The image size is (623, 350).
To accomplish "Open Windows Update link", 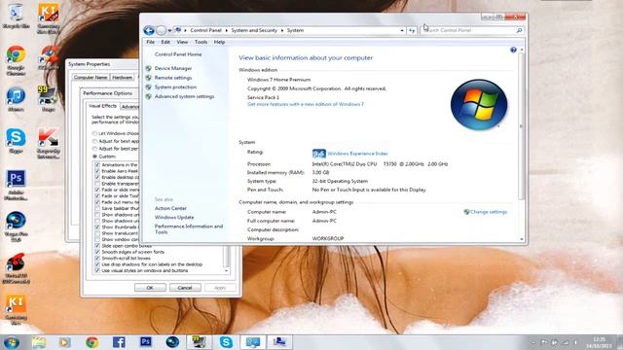I will pyautogui.click(x=174, y=217).
